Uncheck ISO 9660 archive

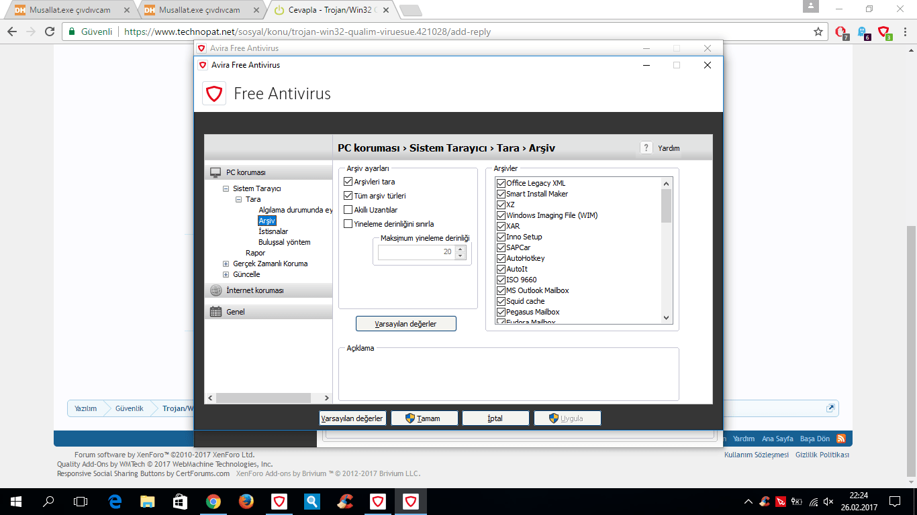[x=501, y=280]
